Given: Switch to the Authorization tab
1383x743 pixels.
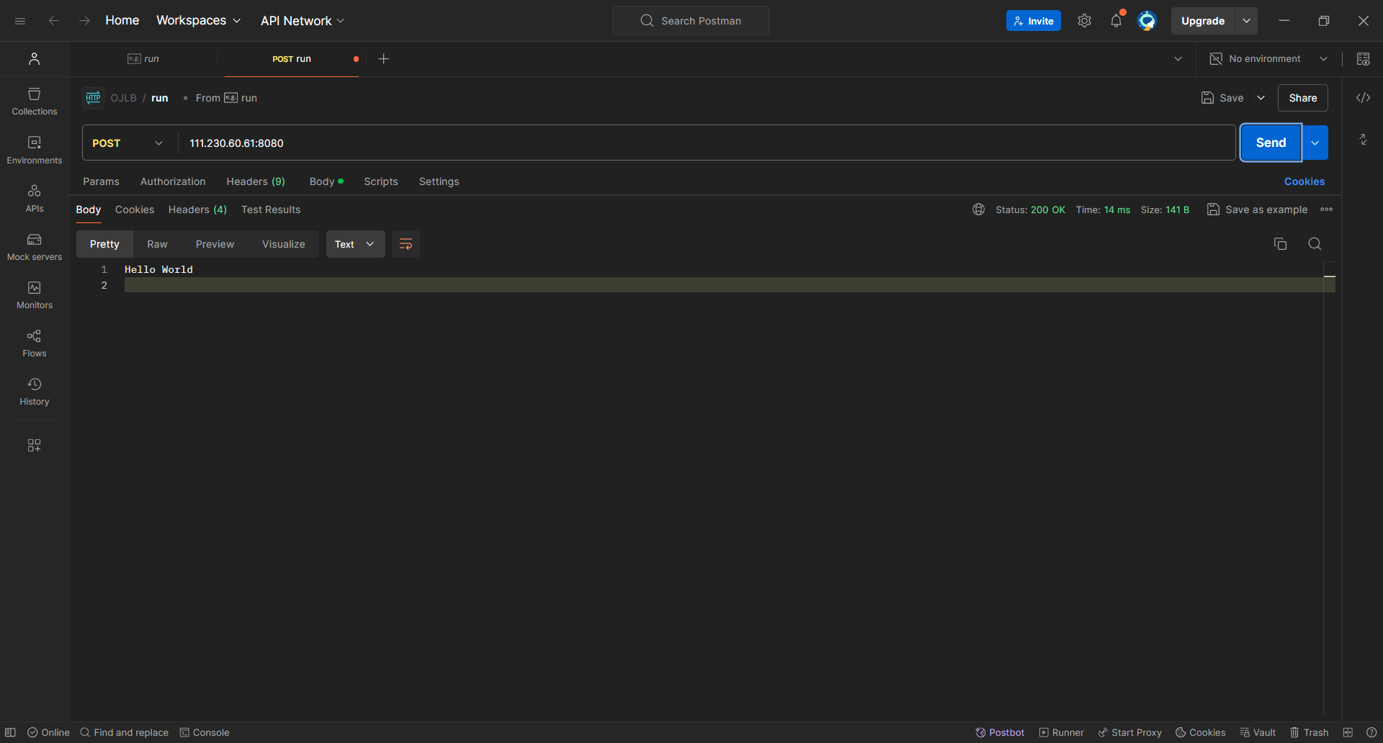Looking at the screenshot, I should pos(173,181).
